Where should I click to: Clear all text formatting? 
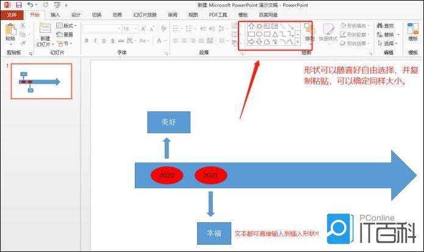pos(163,29)
